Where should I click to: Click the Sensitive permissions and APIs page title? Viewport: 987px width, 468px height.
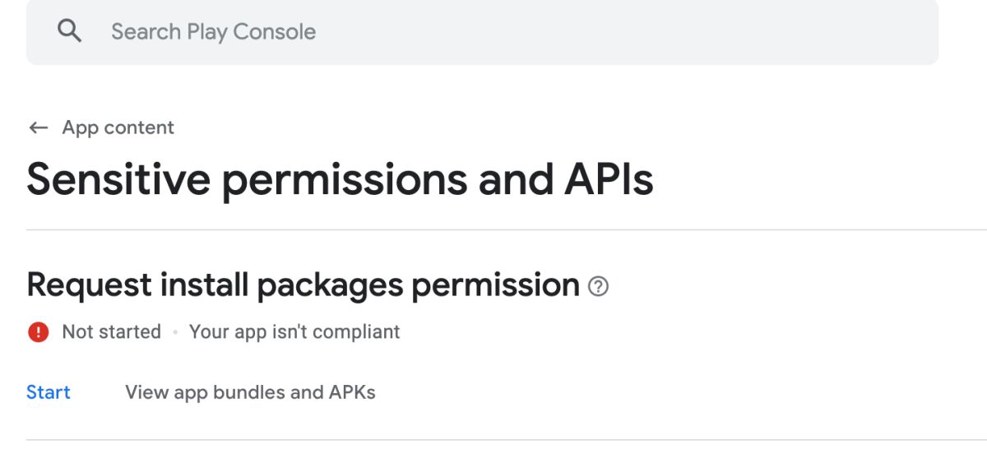coord(340,178)
